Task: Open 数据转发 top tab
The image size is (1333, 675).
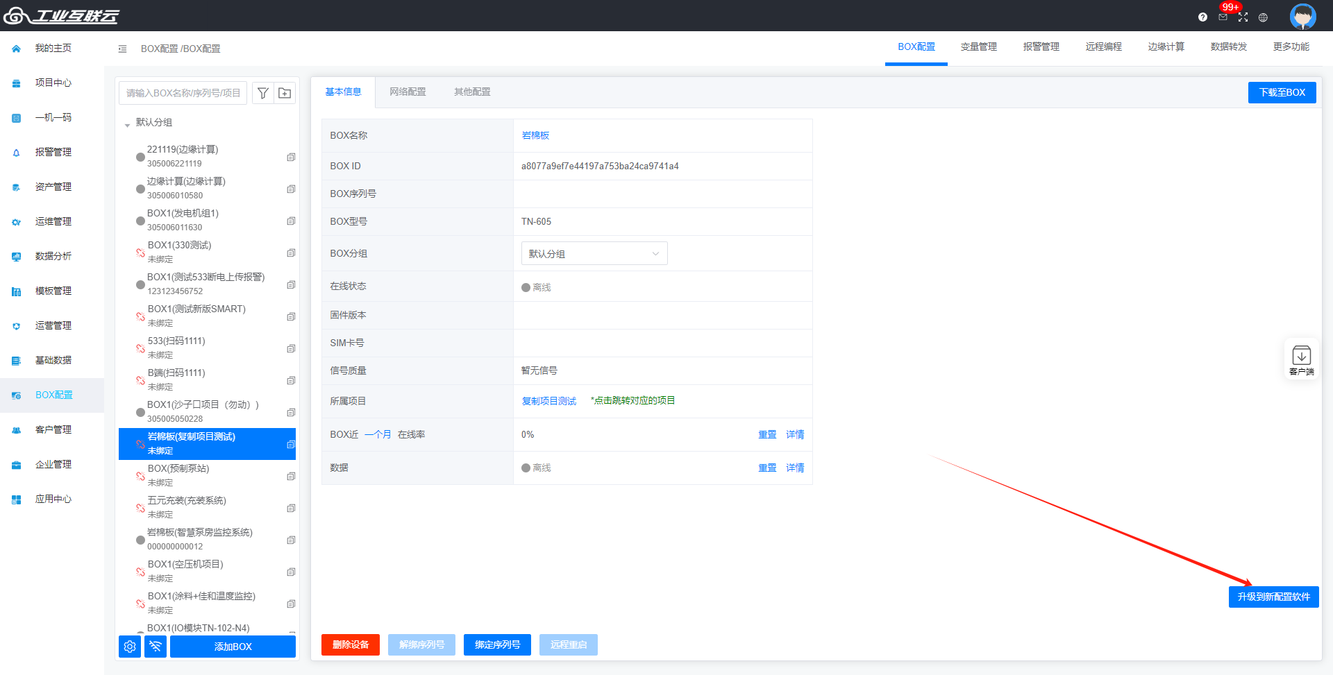Action: click(x=1229, y=46)
